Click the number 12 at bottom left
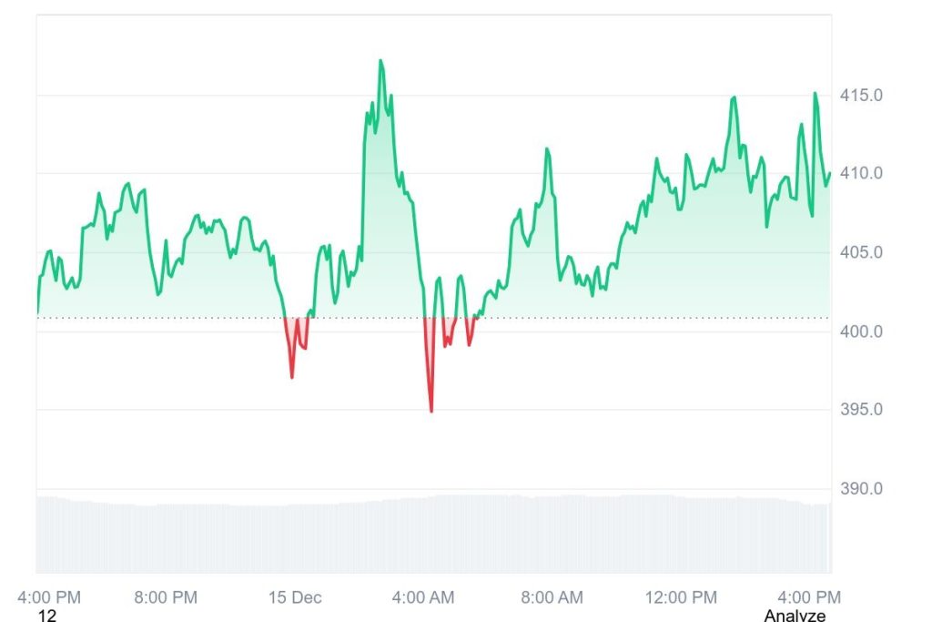Viewport: 932px width, 622px height. [47, 617]
